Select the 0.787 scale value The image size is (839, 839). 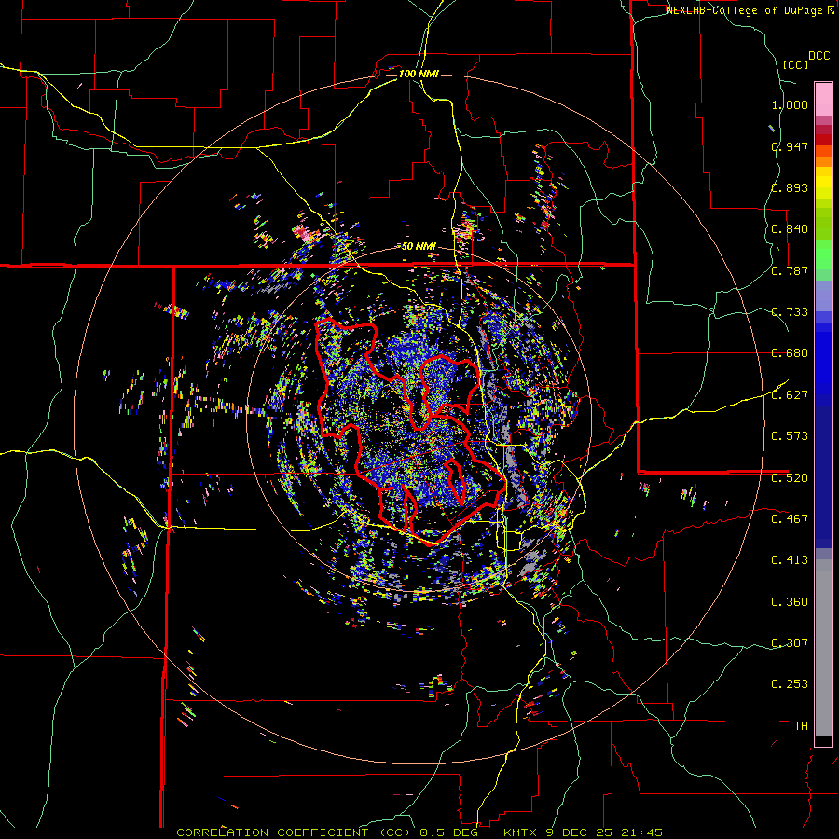point(790,270)
